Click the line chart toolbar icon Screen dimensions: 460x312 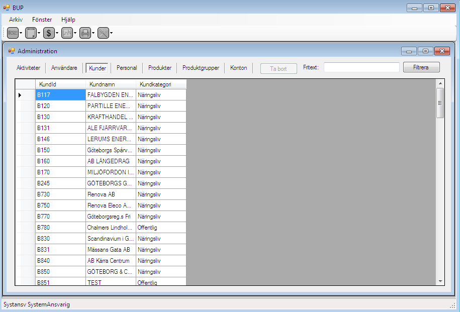[67, 33]
